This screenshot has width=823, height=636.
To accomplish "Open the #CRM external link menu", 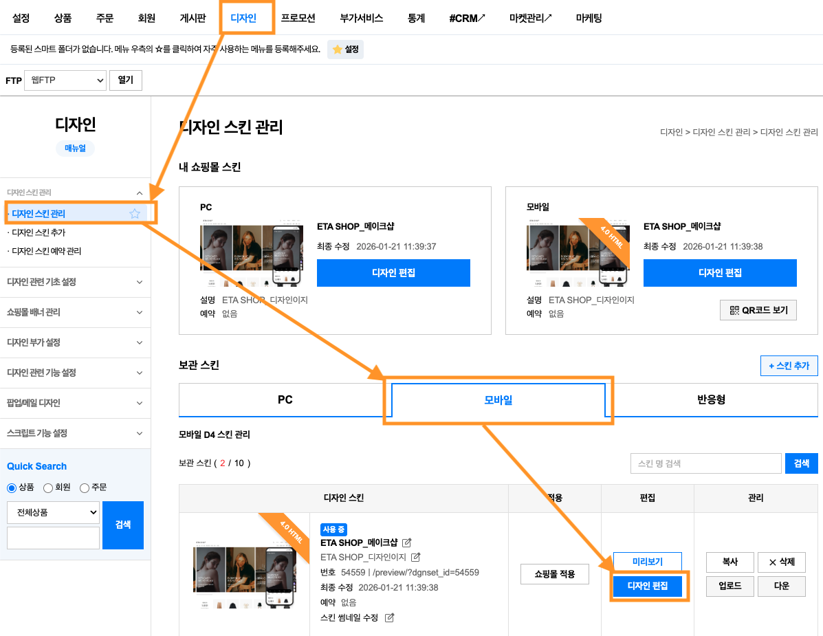I will point(467,19).
